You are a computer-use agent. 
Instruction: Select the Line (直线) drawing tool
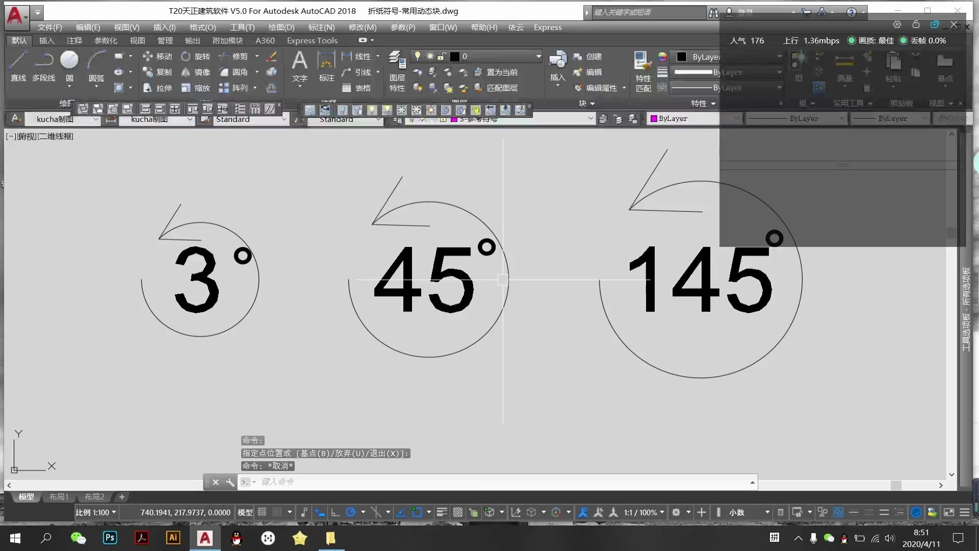click(18, 61)
